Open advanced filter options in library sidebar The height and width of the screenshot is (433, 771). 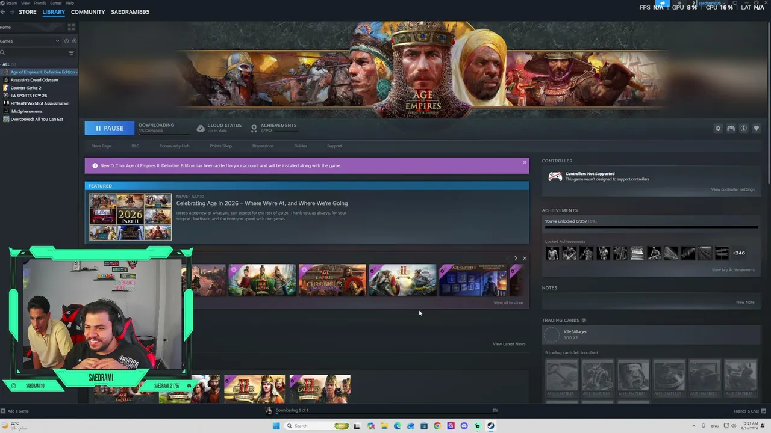[71, 52]
